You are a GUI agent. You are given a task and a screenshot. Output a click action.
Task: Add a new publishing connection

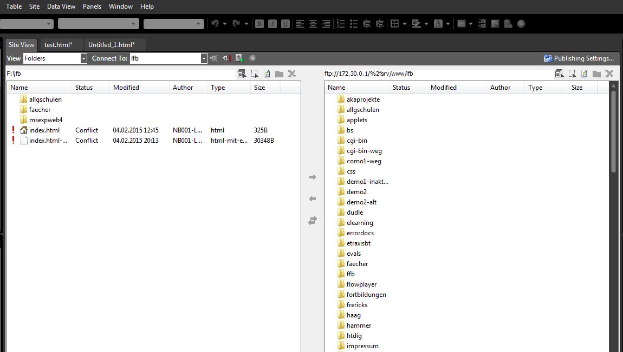[239, 58]
